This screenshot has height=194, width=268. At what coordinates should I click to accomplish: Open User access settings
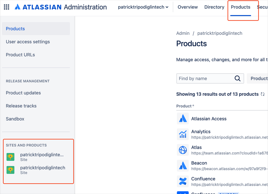pyautogui.click(x=28, y=42)
